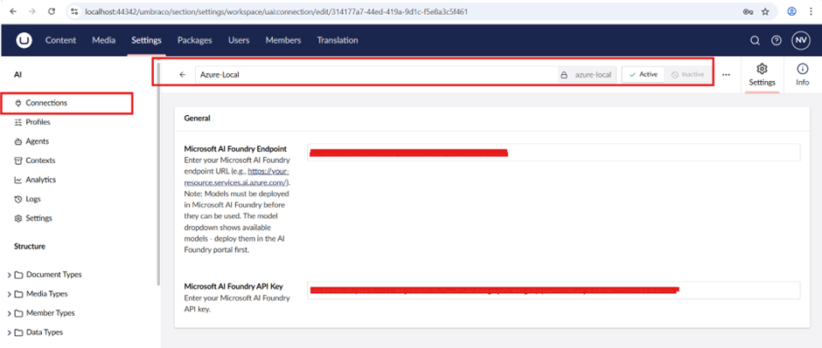
Task: Expand the Data Types tree
Action: point(9,332)
